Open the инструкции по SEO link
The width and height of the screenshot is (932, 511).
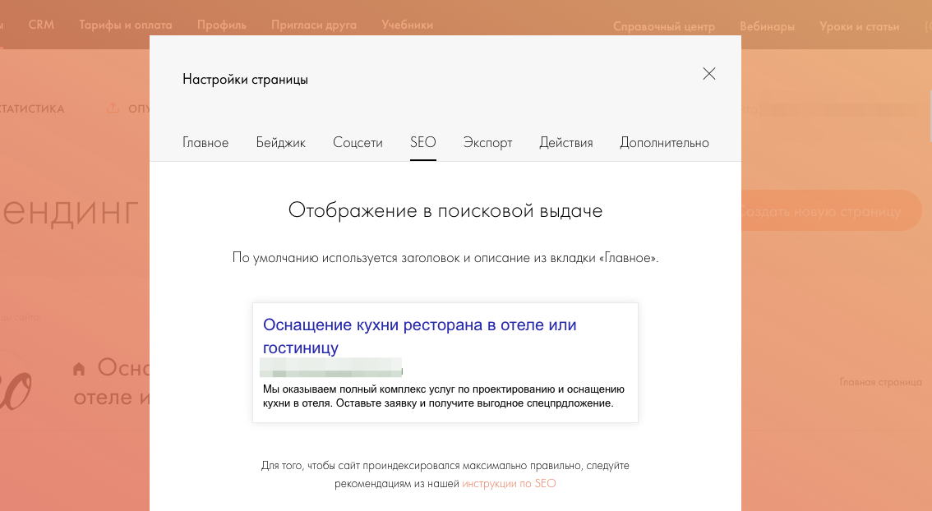point(509,484)
